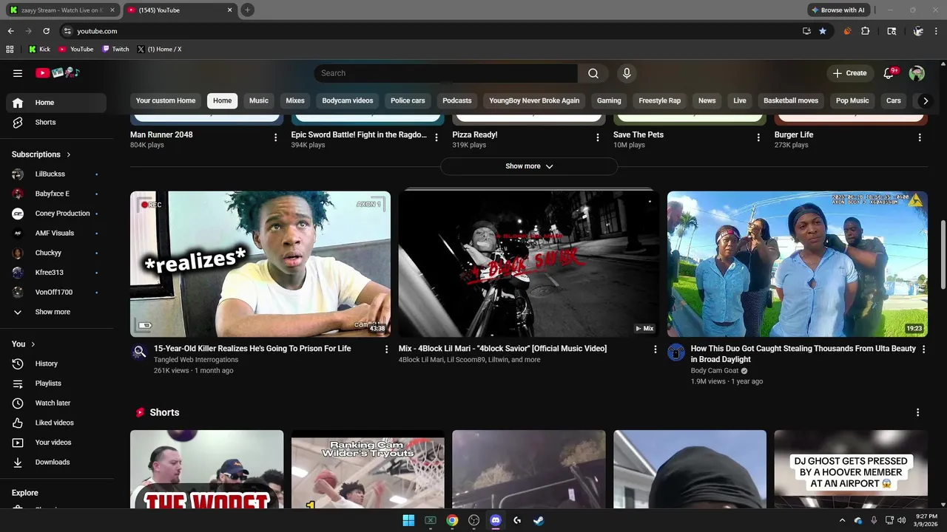Open options for Ulta Beauty video
947x532 pixels.
pyautogui.click(x=923, y=349)
